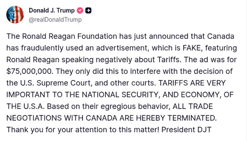
Task: Click the profile avatar picture
Action: (x=15, y=15)
